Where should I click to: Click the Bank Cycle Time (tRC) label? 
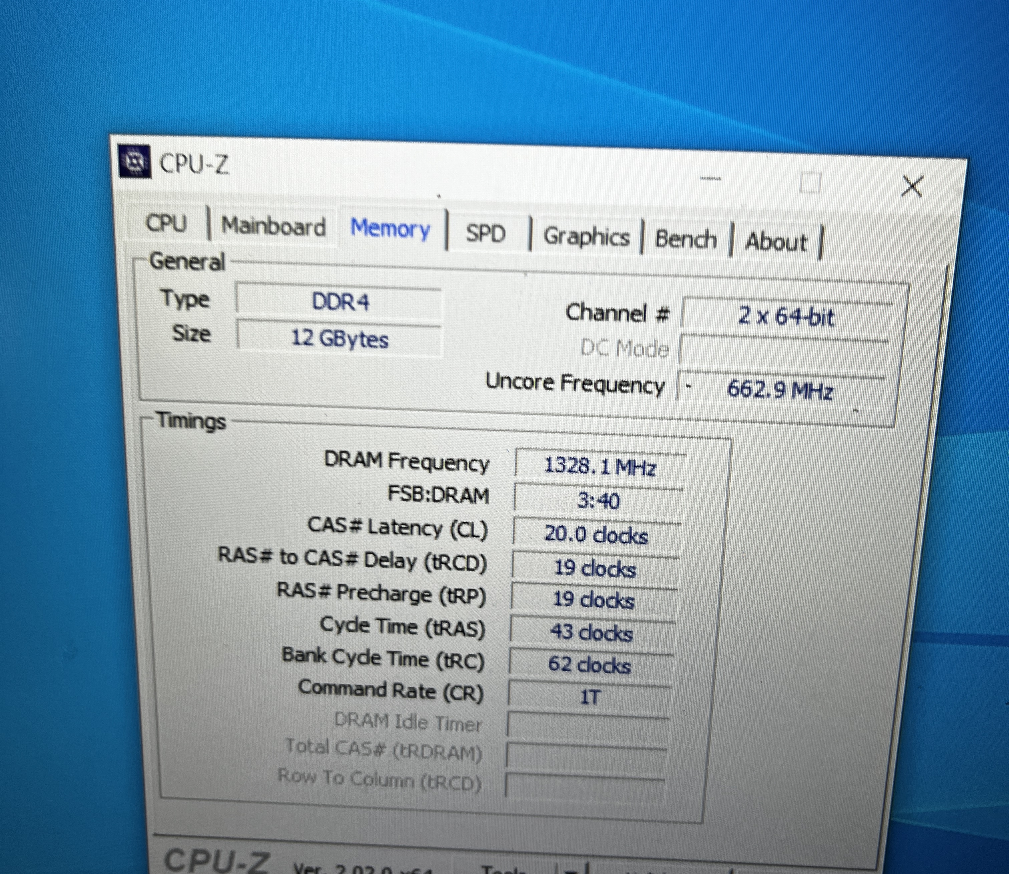coord(383,659)
